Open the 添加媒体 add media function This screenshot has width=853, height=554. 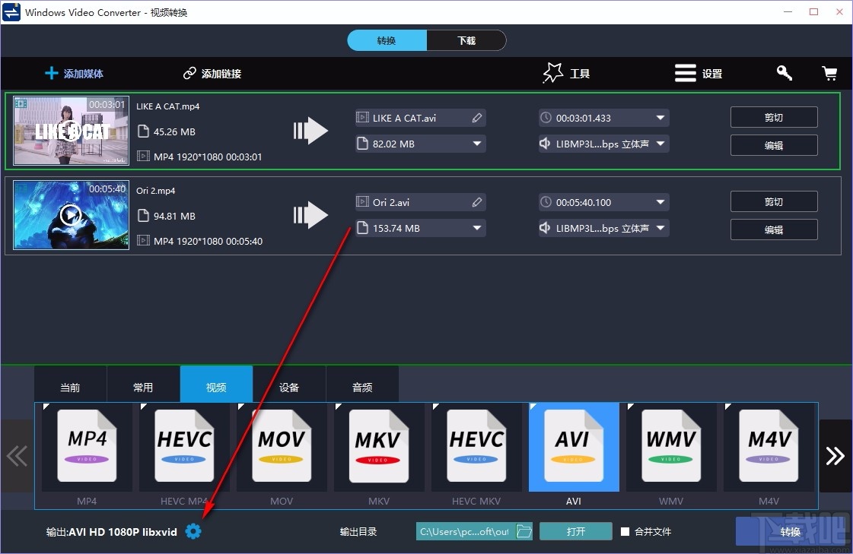coord(74,73)
